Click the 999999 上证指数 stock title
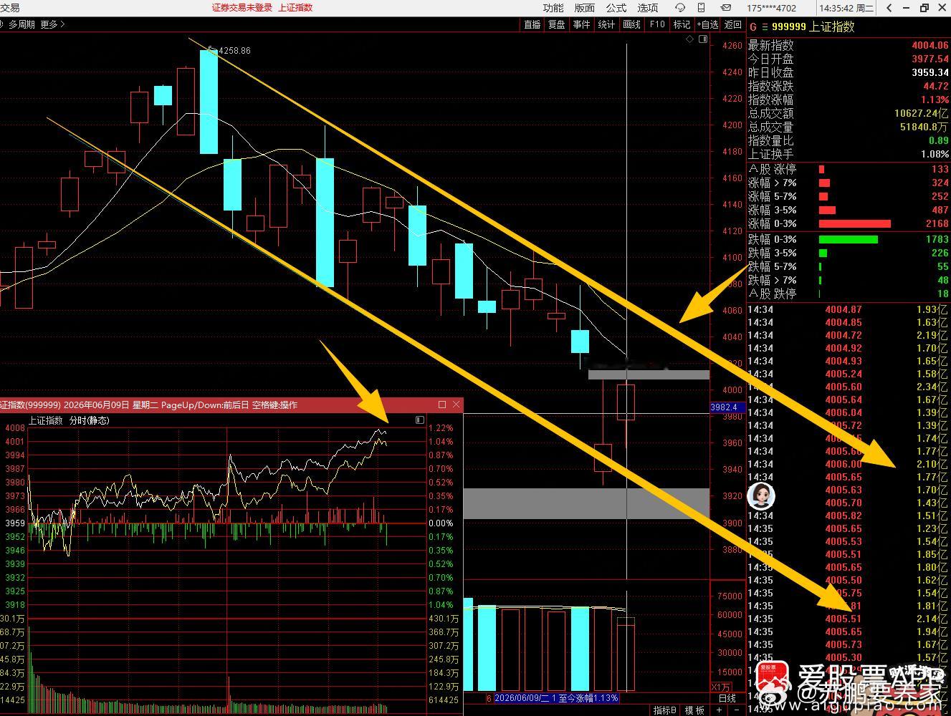951x716 pixels. [x=813, y=26]
